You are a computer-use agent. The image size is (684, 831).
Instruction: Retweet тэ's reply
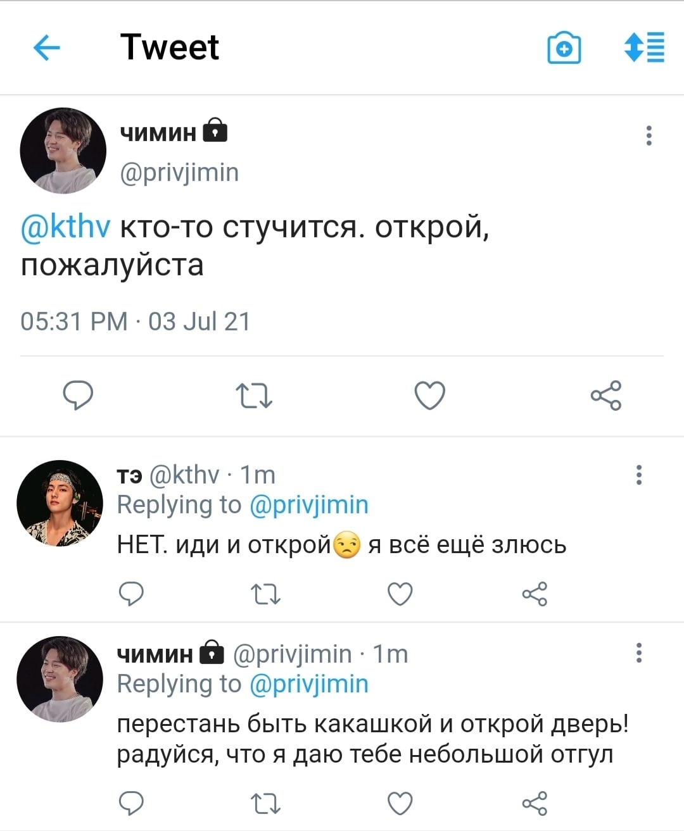(266, 595)
